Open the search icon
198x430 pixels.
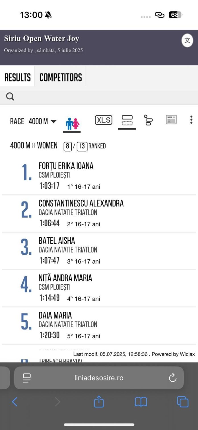10,96
